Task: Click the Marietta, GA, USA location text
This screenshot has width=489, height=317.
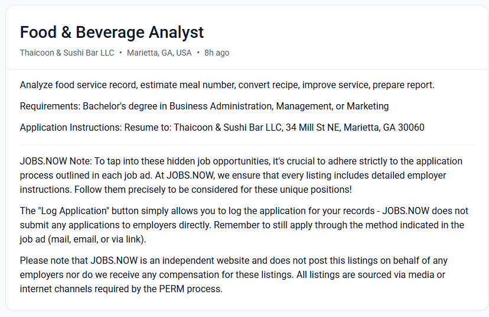Action: pyautogui.click(x=159, y=53)
